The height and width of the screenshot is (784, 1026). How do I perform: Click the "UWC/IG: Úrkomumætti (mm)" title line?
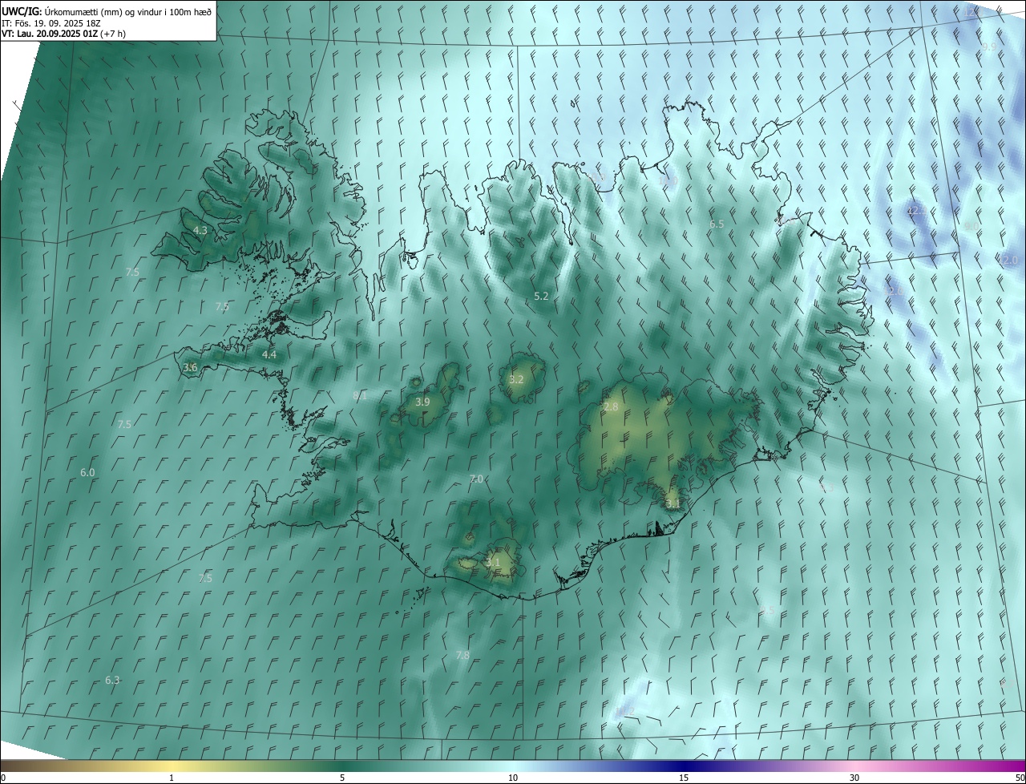[107, 11]
